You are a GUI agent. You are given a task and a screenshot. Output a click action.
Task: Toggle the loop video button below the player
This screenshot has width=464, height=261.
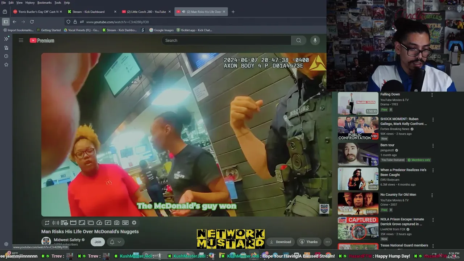click(x=47, y=223)
